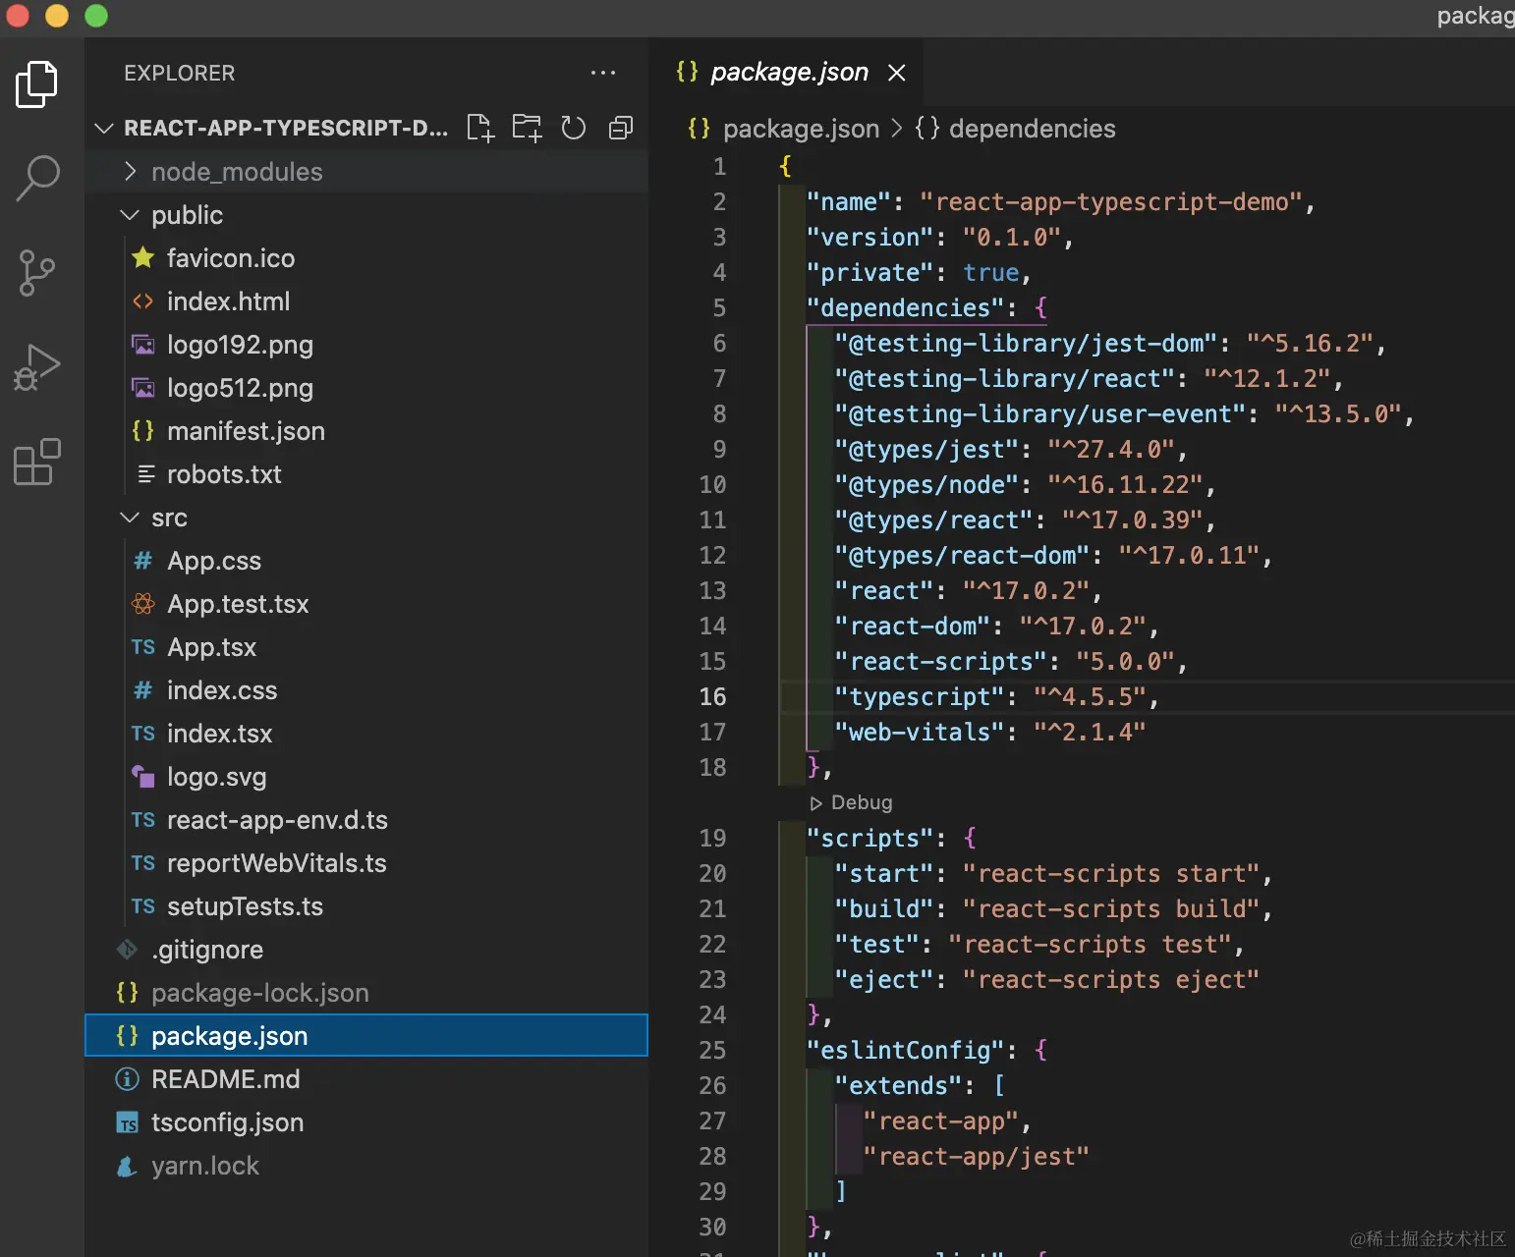Collapse the REACT-APP-TYPESCRIPT-D... project root
Image resolution: width=1515 pixels, height=1257 pixels.
pyautogui.click(x=285, y=128)
